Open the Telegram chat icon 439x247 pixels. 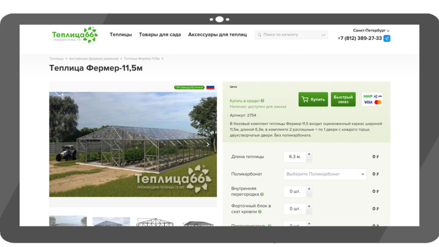click(387, 38)
